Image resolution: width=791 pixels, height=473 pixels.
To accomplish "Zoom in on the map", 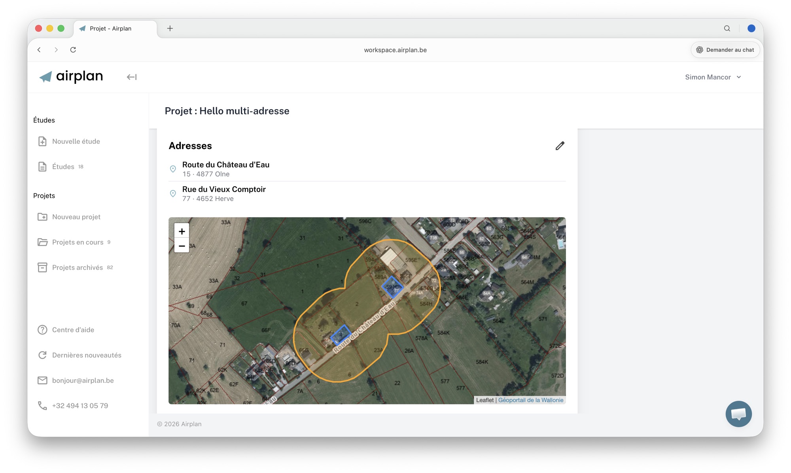I will pos(182,231).
